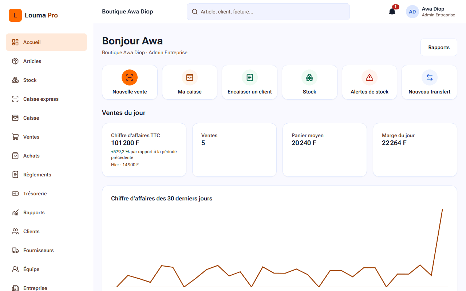Open Ventes page from sidebar
Screen dimensions: 466x291
(47, 137)
